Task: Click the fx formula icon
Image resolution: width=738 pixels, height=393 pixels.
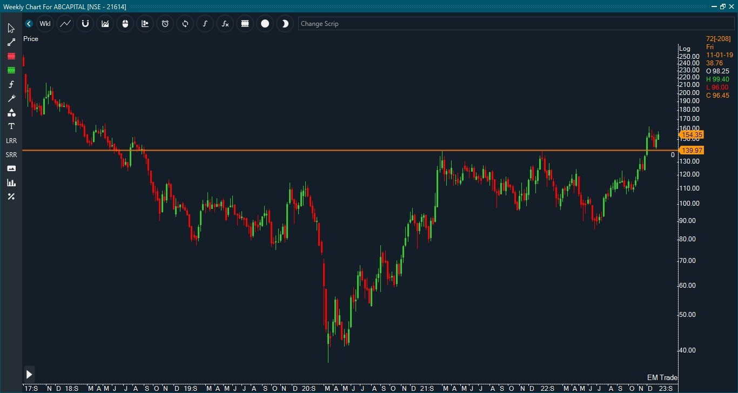Action: [x=225, y=24]
